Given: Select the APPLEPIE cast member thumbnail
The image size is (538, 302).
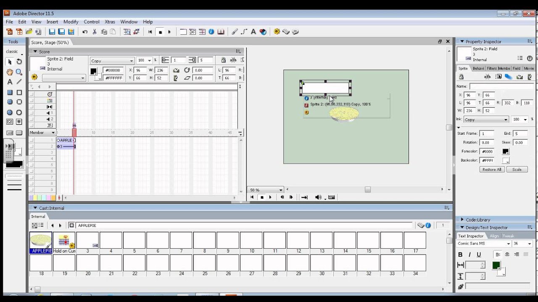Looking at the screenshot, I should 41,240.
